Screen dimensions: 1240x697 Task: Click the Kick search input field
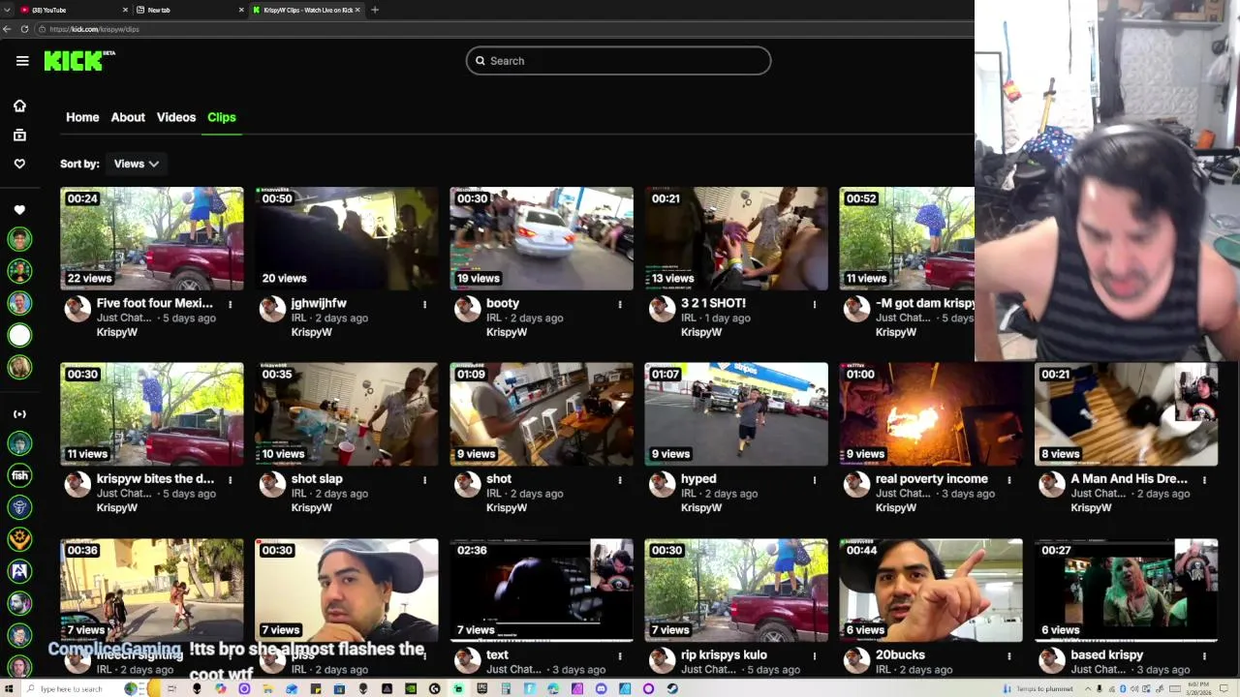click(618, 61)
